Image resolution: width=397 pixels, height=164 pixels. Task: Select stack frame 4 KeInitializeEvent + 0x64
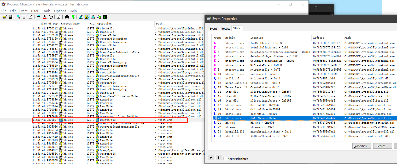[304, 48]
